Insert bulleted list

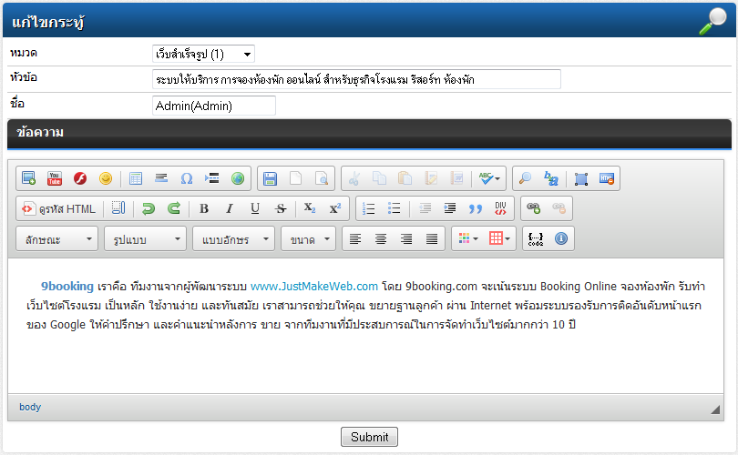pyautogui.click(x=394, y=208)
